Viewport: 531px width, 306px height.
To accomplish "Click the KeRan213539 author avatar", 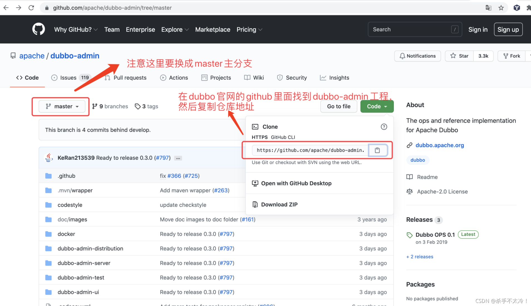I will pos(49,158).
